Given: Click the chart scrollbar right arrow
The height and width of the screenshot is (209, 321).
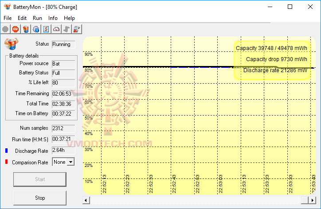Looking at the screenshot, I should click(313, 200).
